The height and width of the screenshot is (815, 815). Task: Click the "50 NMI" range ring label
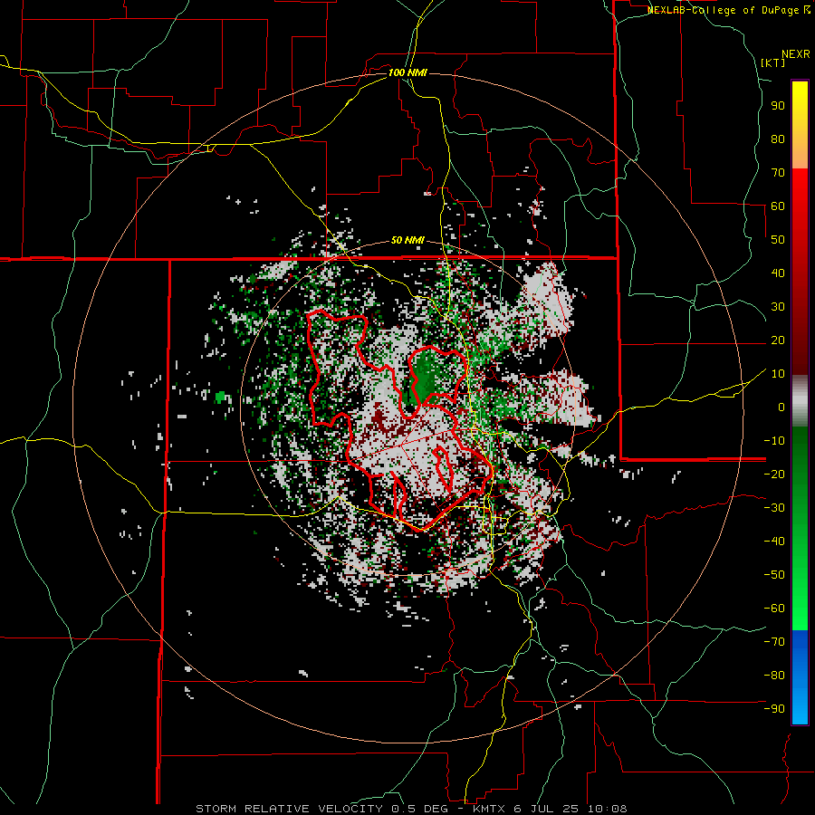[x=407, y=240]
